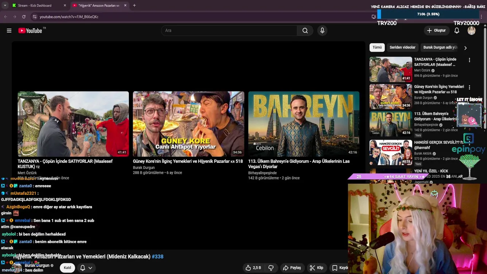The width and height of the screenshot is (487, 274).
Task: Click the install app icon in the address bar
Action: click(374, 17)
